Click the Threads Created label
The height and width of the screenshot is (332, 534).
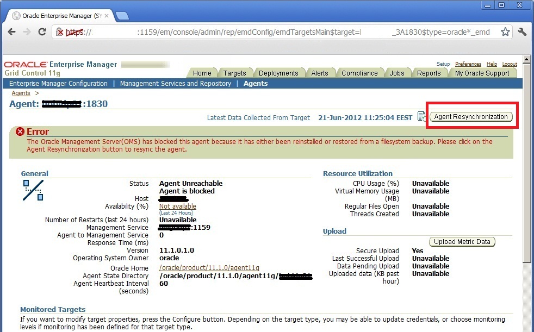(374, 214)
